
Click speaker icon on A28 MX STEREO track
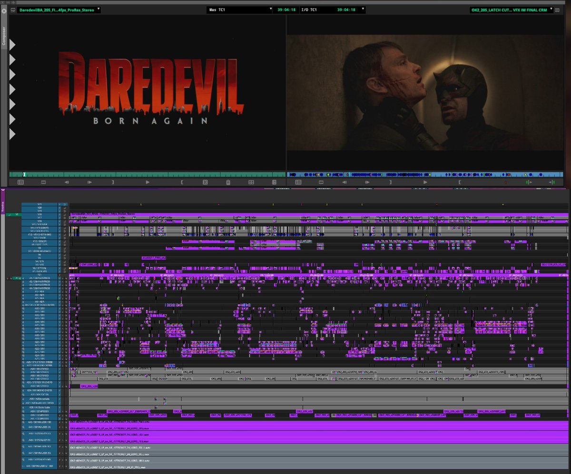point(23,368)
